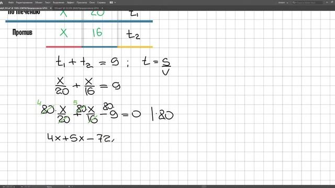This screenshot has width=335, height=188.
Task: Click the green '16' in the table
Action: pos(97,32)
